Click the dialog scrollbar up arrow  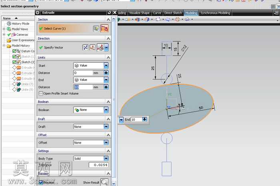coord(114,19)
